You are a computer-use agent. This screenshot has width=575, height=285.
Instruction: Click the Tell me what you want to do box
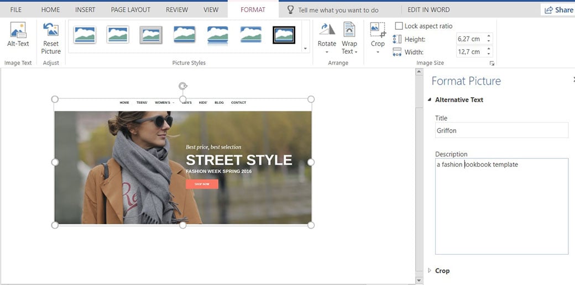click(338, 10)
